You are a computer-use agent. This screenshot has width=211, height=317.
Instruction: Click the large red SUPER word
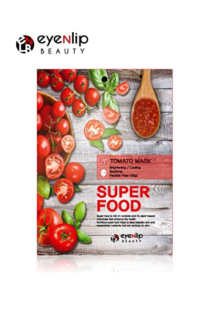123,192
